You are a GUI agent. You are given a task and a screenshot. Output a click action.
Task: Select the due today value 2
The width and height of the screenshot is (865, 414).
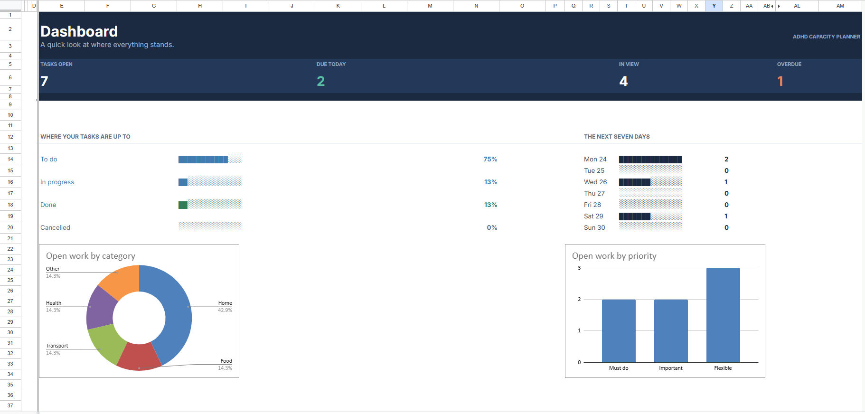tap(321, 81)
